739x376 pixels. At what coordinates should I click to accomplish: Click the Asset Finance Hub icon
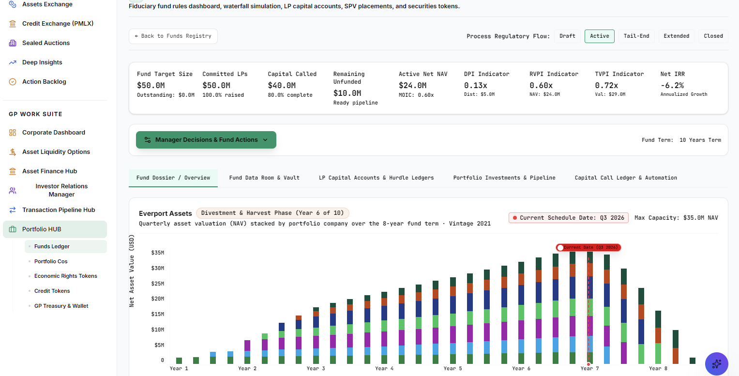coord(13,171)
